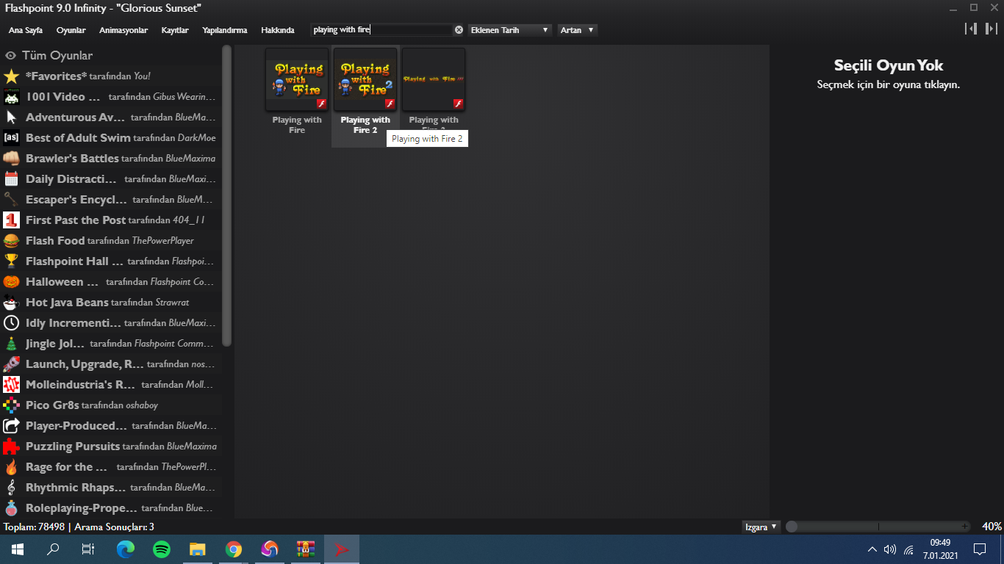Click the Escaper's Encyclopedia playlist icon

11,200
